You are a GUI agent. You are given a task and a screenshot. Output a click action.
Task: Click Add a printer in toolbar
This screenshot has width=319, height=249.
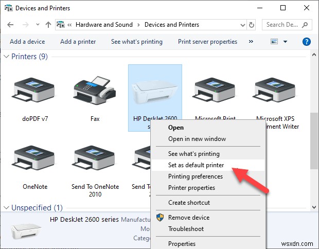click(x=78, y=42)
